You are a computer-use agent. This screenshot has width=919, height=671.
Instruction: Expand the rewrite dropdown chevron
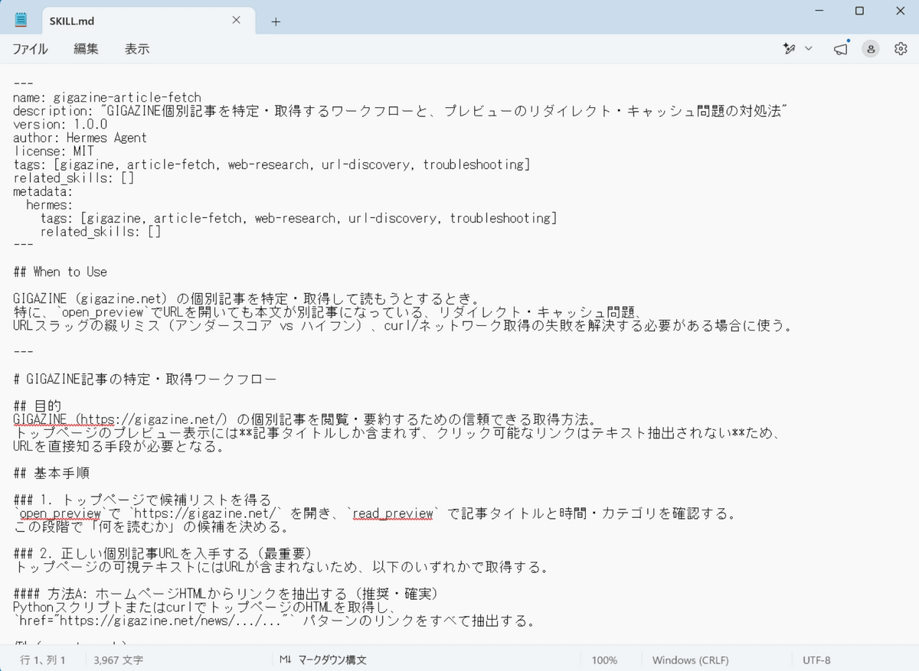[x=809, y=49]
